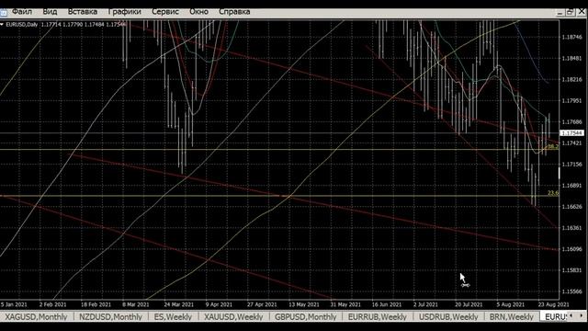This screenshot has height=331, width=588.
Task: Click the small triangle before EURUSD,Daily title
Action: point(2,25)
